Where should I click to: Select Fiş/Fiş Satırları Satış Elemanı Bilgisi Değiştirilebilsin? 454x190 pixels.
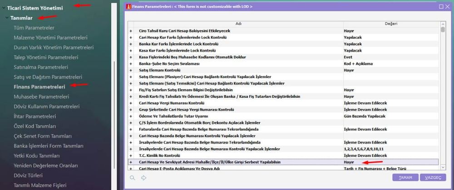pyautogui.click(x=283, y=90)
